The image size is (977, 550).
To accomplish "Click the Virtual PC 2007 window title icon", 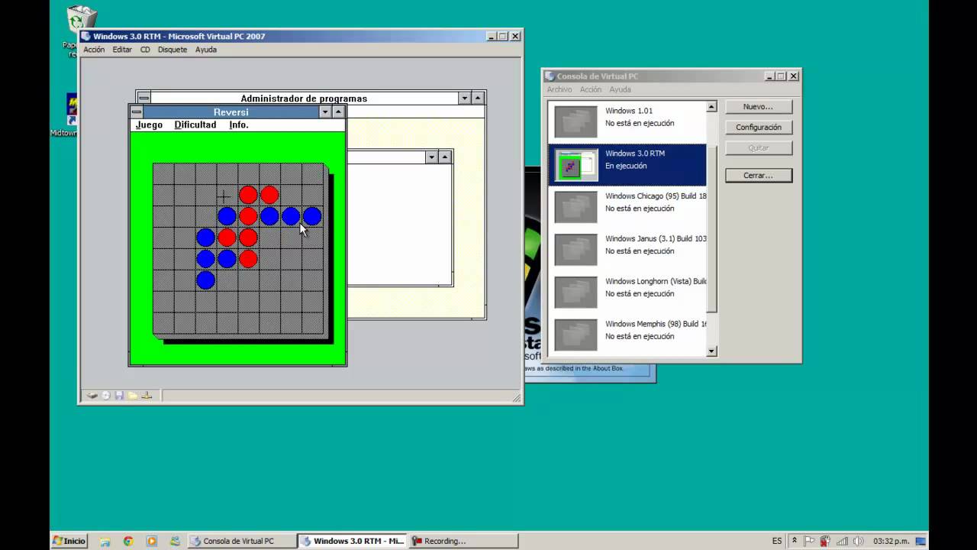I will coord(86,36).
